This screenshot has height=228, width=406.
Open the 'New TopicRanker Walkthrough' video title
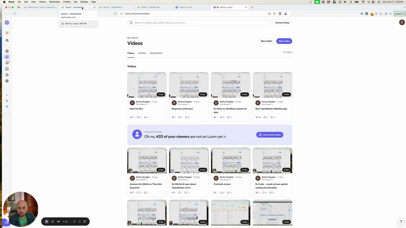pos(271,109)
